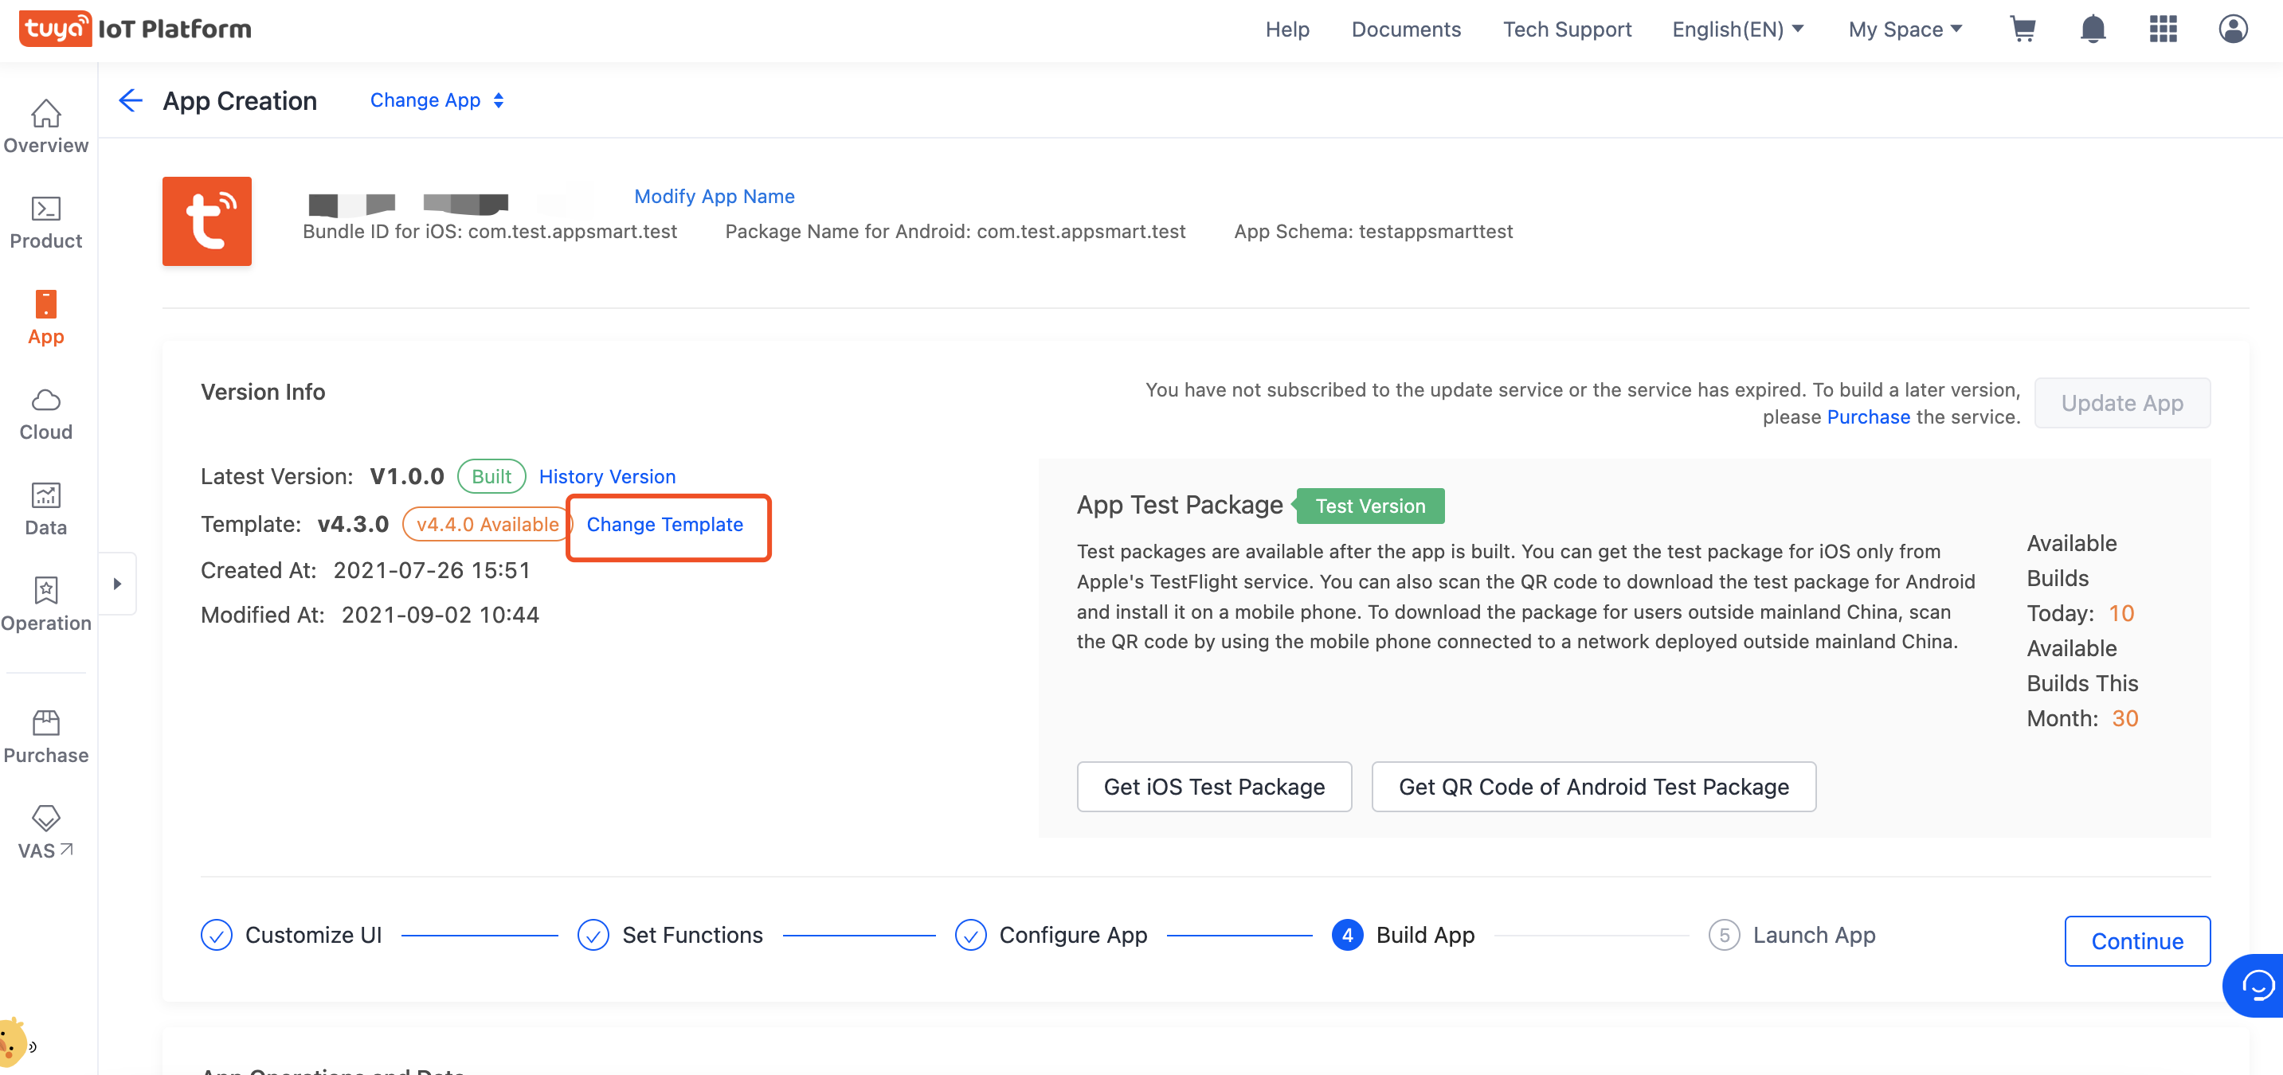Click the orange Tuya app logo thumbnail
This screenshot has width=2283, height=1075.
click(206, 221)
